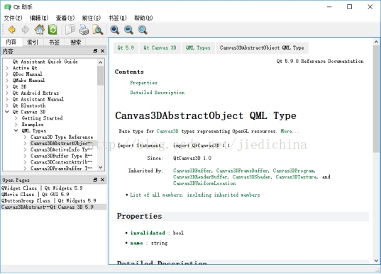Click the yellow Back arrow icon
This screenshot has height=274, width=381.
[x=11, y=30]
